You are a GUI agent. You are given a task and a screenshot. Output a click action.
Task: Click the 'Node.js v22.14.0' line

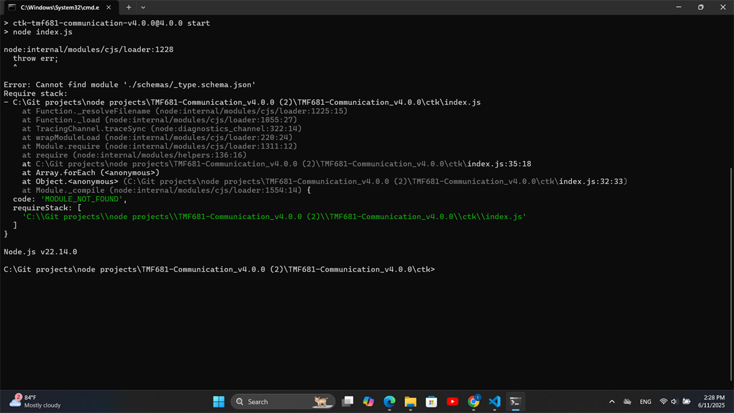[x=40, y=251]
